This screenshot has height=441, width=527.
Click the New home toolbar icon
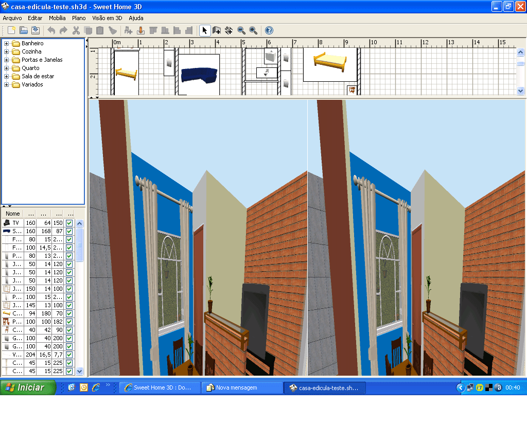click(x=11, y=30)
